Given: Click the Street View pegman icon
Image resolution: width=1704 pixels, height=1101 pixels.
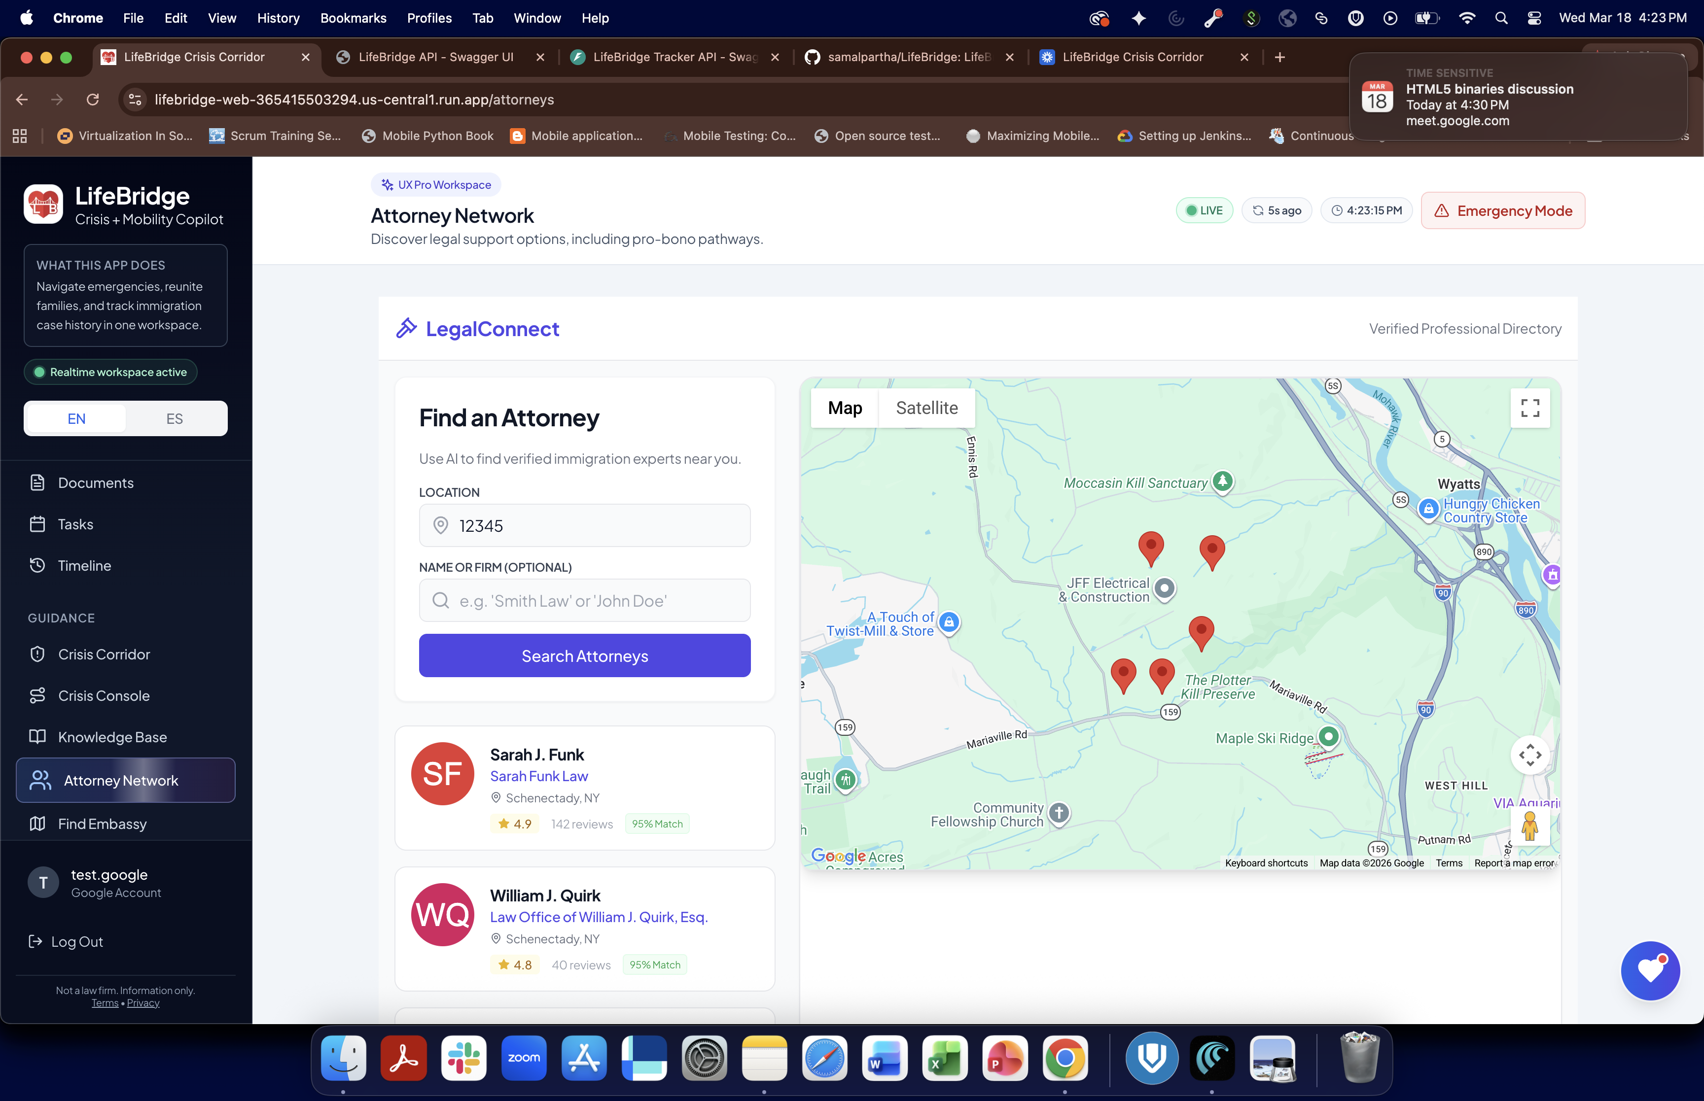Looking at the screenshot, I should pos(1529,826).
